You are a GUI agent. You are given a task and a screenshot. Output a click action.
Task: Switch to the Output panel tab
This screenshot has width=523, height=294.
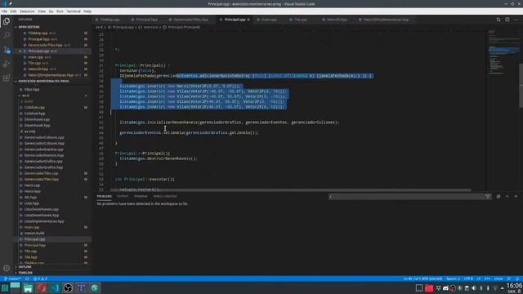[x=123, y=196]
